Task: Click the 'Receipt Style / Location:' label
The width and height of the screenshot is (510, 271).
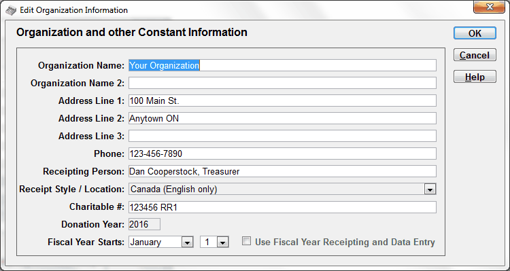Action: [x=72, y=189]
